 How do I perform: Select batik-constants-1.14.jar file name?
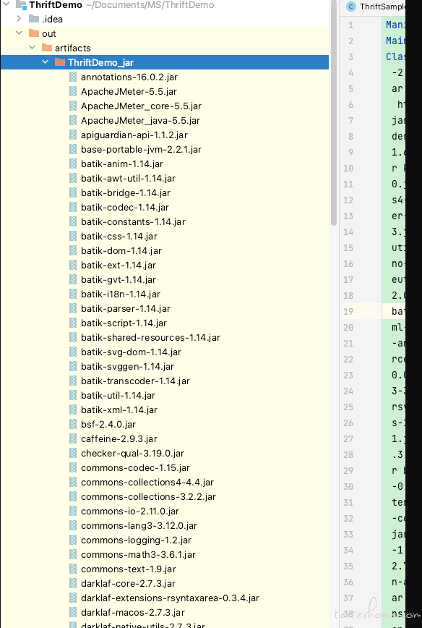tap(133, 221)
